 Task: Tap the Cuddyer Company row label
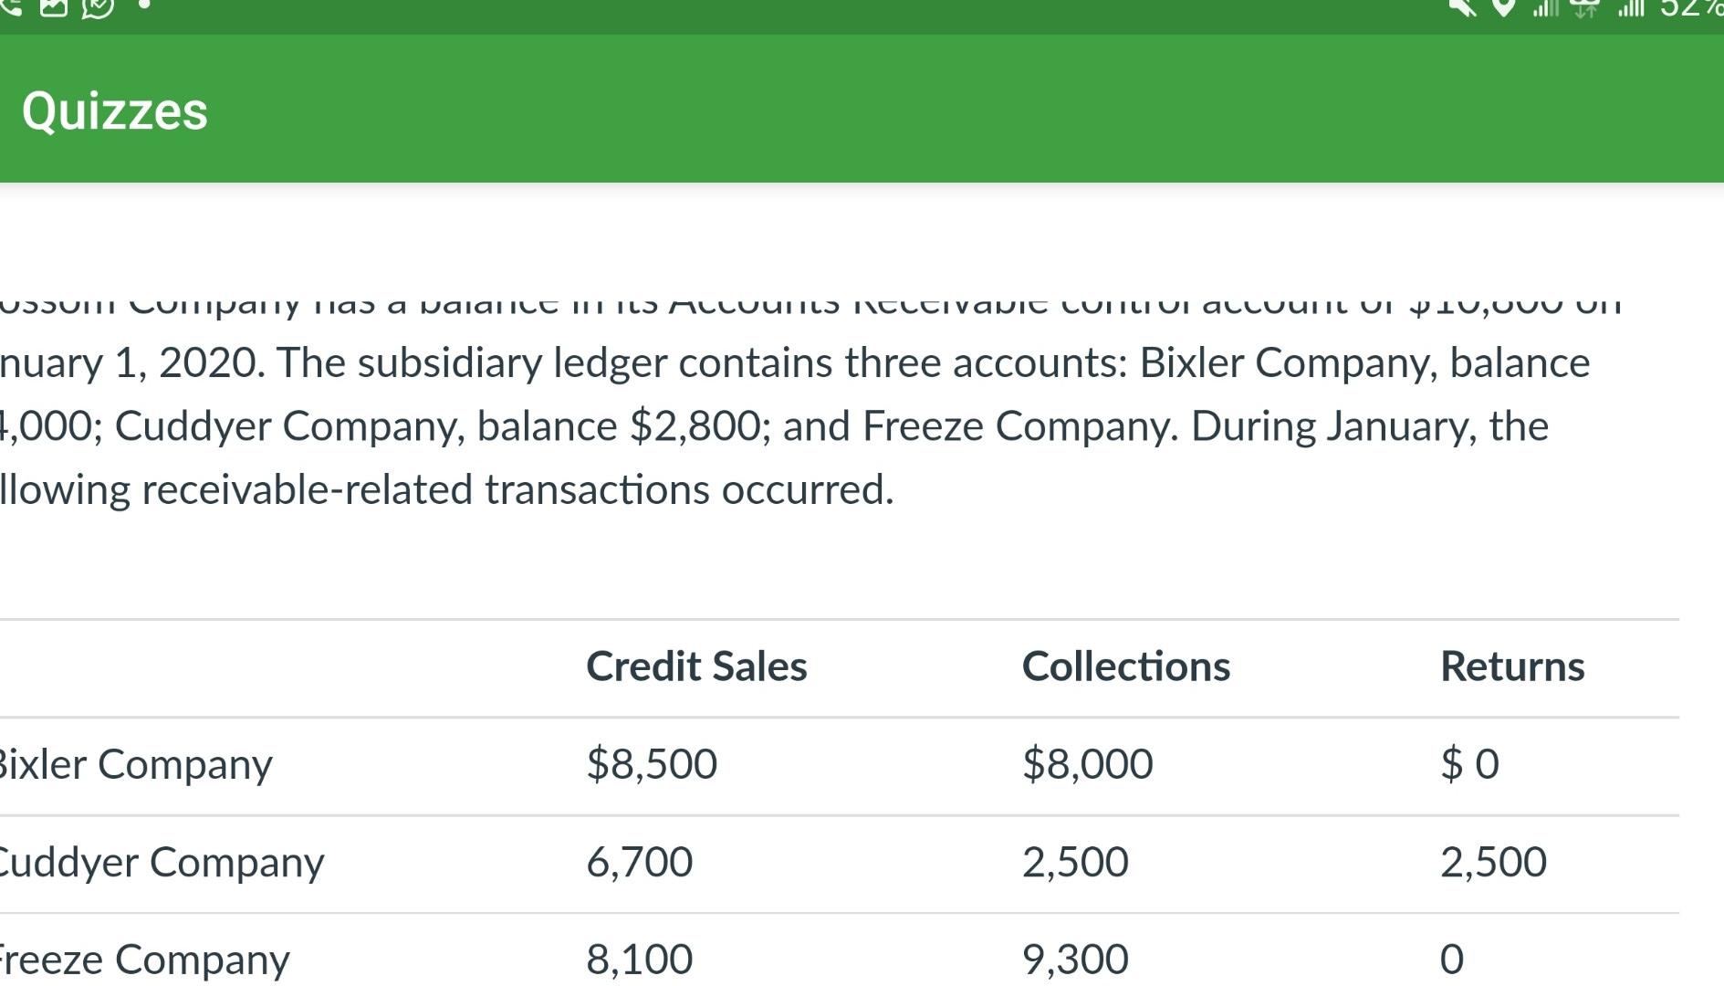(162, 861)
